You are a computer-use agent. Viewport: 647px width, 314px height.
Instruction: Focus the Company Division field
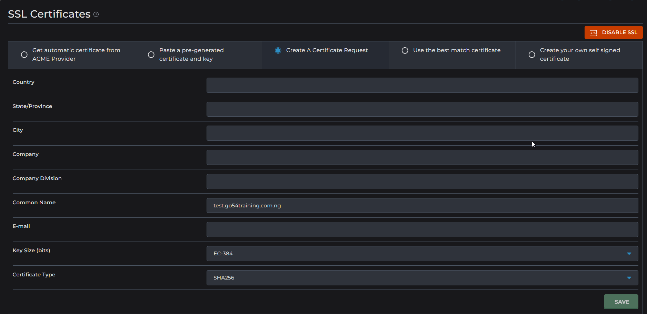(x=422, y=181)
